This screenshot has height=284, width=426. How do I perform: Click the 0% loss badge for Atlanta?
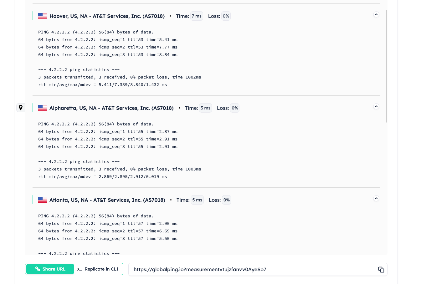click(227, 200)
